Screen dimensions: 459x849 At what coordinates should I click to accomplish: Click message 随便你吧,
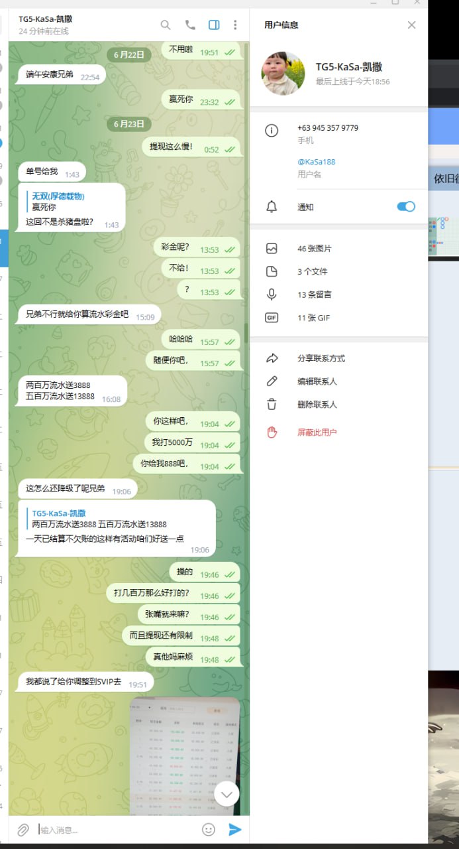click(x=193, y=361)
